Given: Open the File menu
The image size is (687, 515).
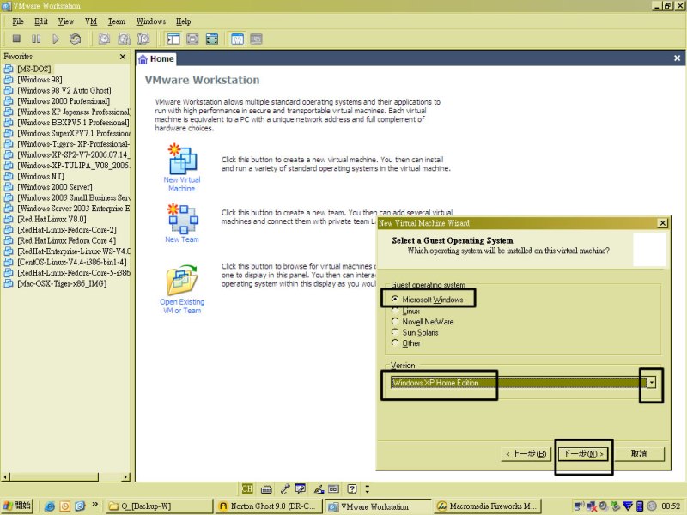Looking at the screenshot, I should [18, 21].
